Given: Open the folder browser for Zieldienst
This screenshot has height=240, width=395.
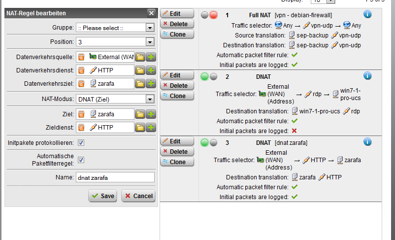Looking at the screenshot, I should click(x=140, y=127).
